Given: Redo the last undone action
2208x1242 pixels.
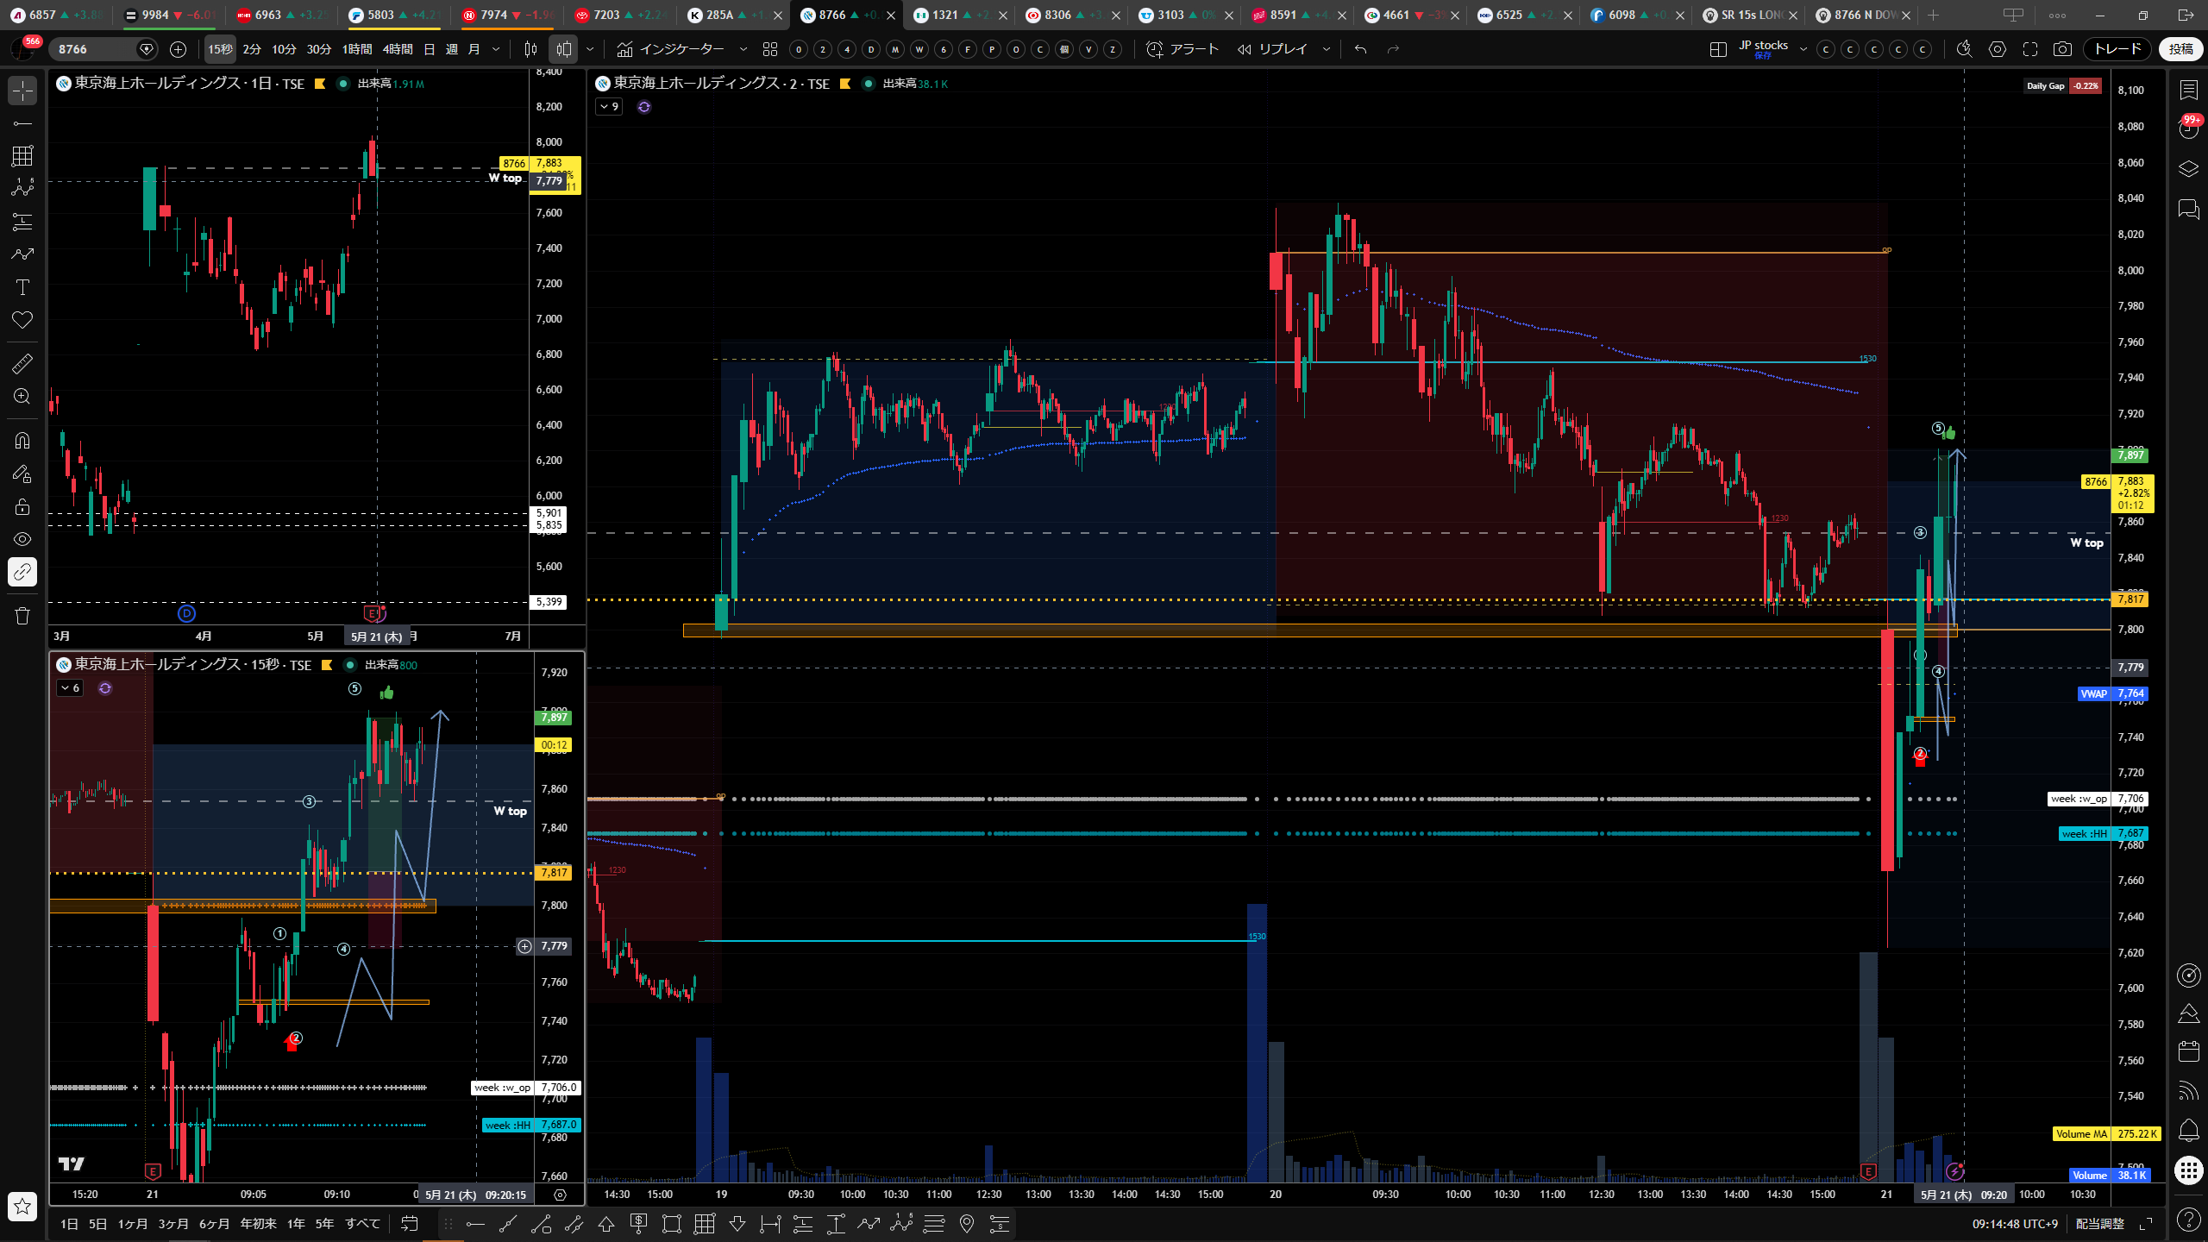Looking at the screenshot, I should click(1393, 49).
